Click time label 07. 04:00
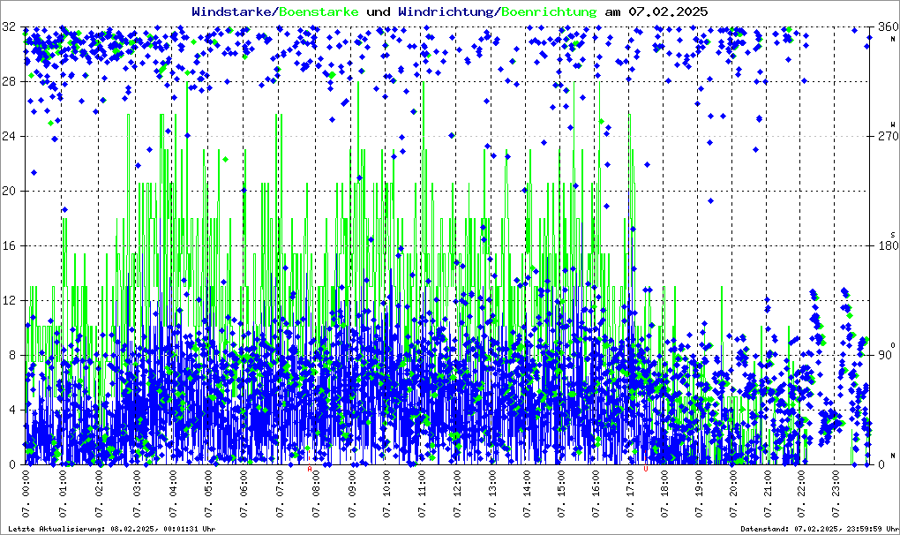This screenshot has height=535, width=900. pos(173,494)
